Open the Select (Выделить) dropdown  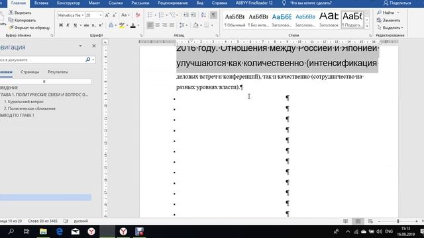[390, 28]
